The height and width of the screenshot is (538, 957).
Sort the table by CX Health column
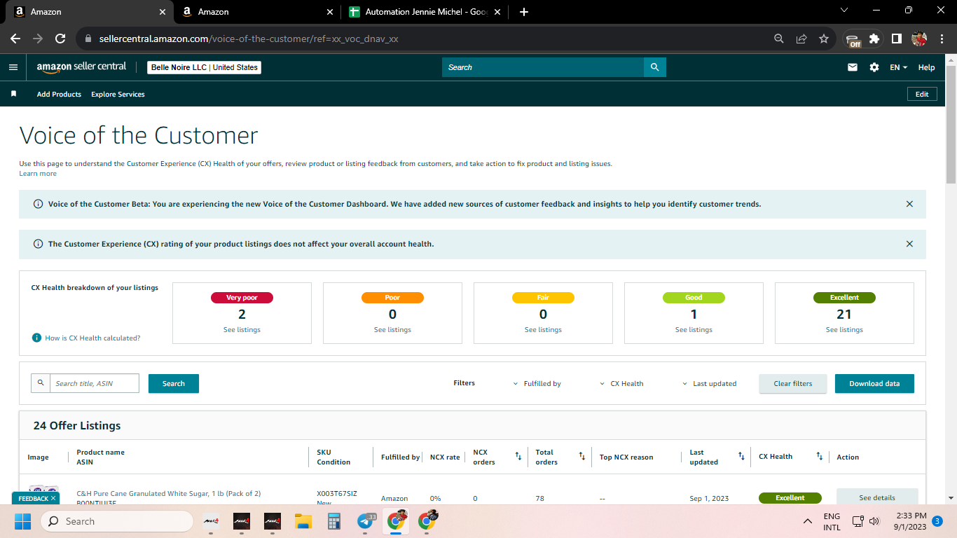(819, 457)
